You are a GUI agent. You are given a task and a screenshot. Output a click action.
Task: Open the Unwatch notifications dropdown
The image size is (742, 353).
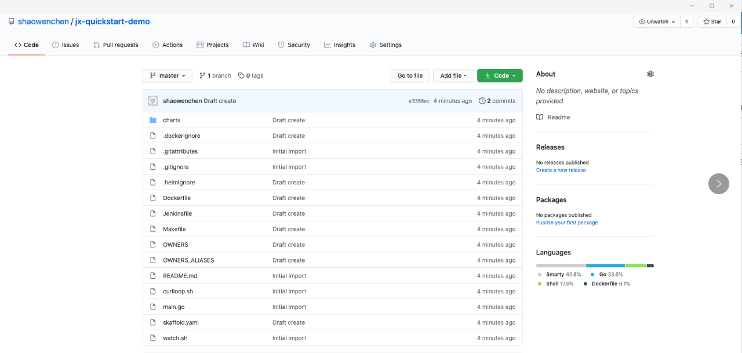pos(657,21)
